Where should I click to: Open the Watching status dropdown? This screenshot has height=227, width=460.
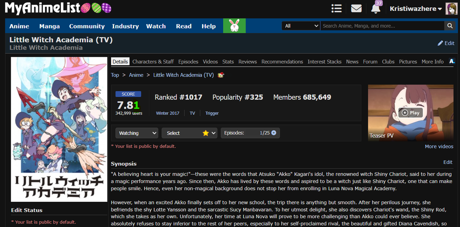click(137, 133)
